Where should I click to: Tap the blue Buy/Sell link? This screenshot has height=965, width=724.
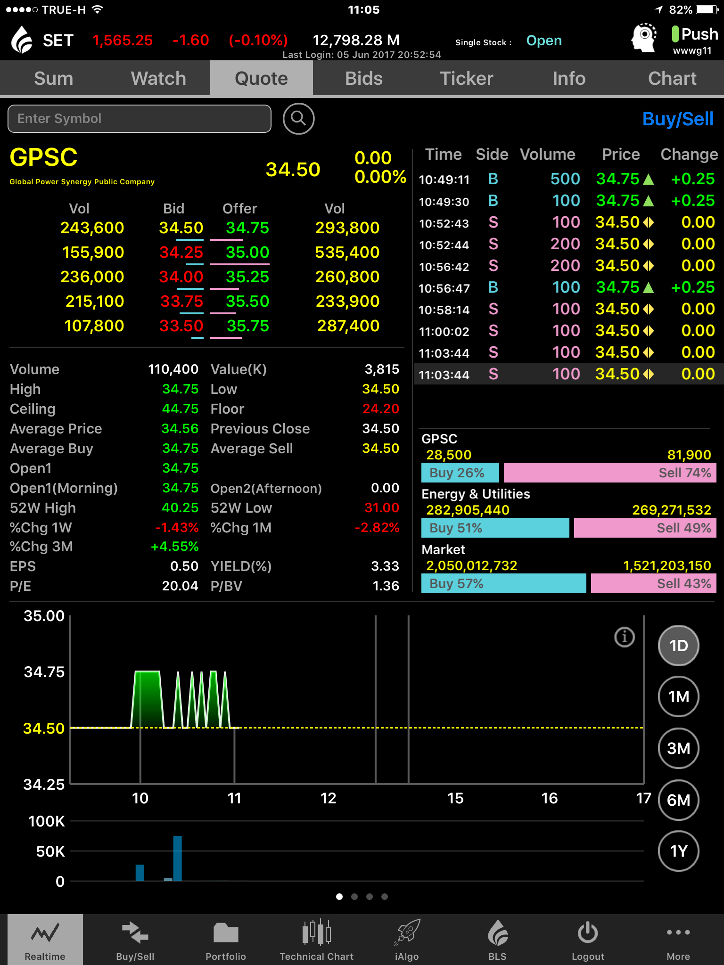(678, 119)
